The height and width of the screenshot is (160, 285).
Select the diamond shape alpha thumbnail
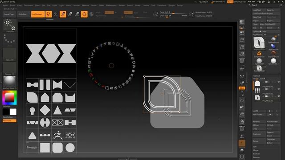pyautogui.click(x=45, y=110)
